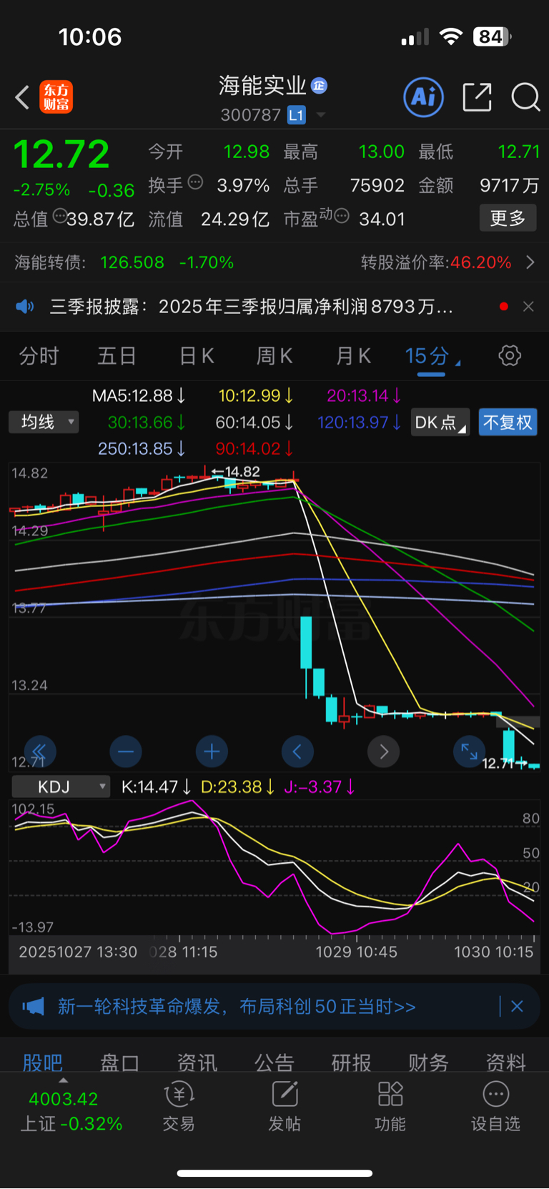Toggle the 不复权 adjustment button
The width and height of the screenshot is (549, 1189).
pyautogui.click(x=508, y=423)
